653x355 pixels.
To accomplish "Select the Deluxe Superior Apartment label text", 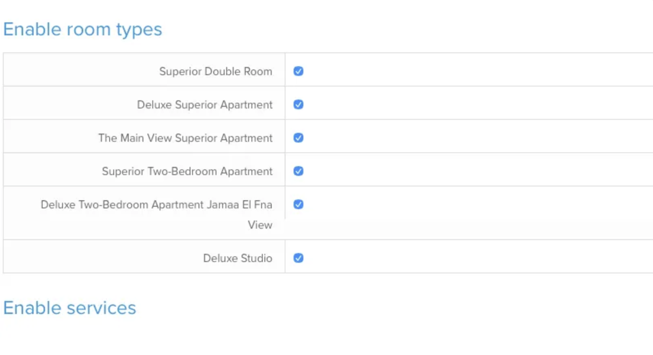I will coord(204,105).
